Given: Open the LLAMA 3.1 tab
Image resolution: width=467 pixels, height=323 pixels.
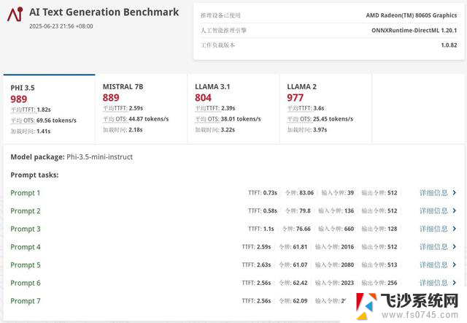Looking at the screenshot, I should click(233, 109).
